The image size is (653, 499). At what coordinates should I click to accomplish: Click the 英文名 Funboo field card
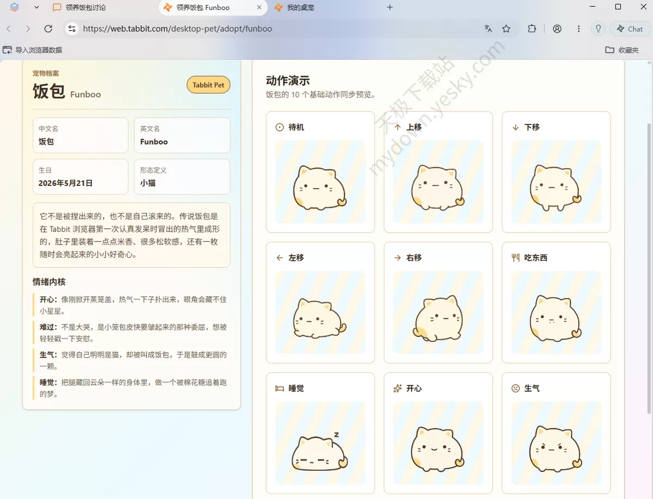(x=182, y=135)
